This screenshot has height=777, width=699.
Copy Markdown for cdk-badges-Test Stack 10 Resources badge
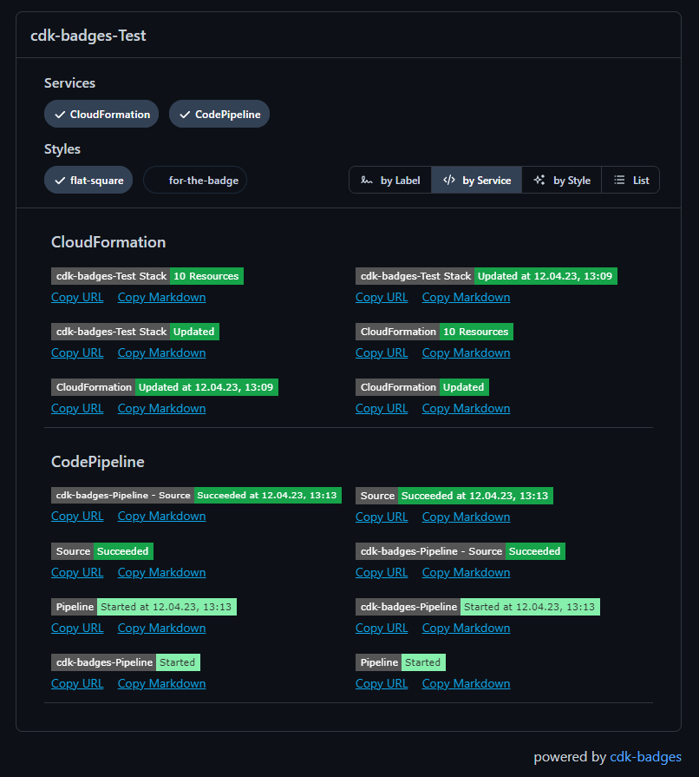click(x=161, y=297)
